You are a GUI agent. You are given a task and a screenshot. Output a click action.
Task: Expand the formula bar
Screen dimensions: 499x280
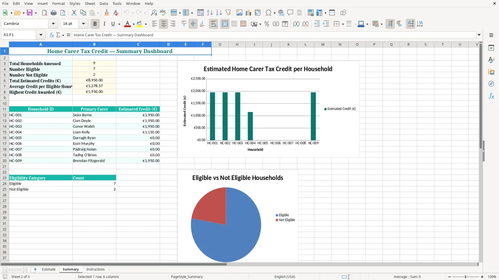[x=479, y=35]
